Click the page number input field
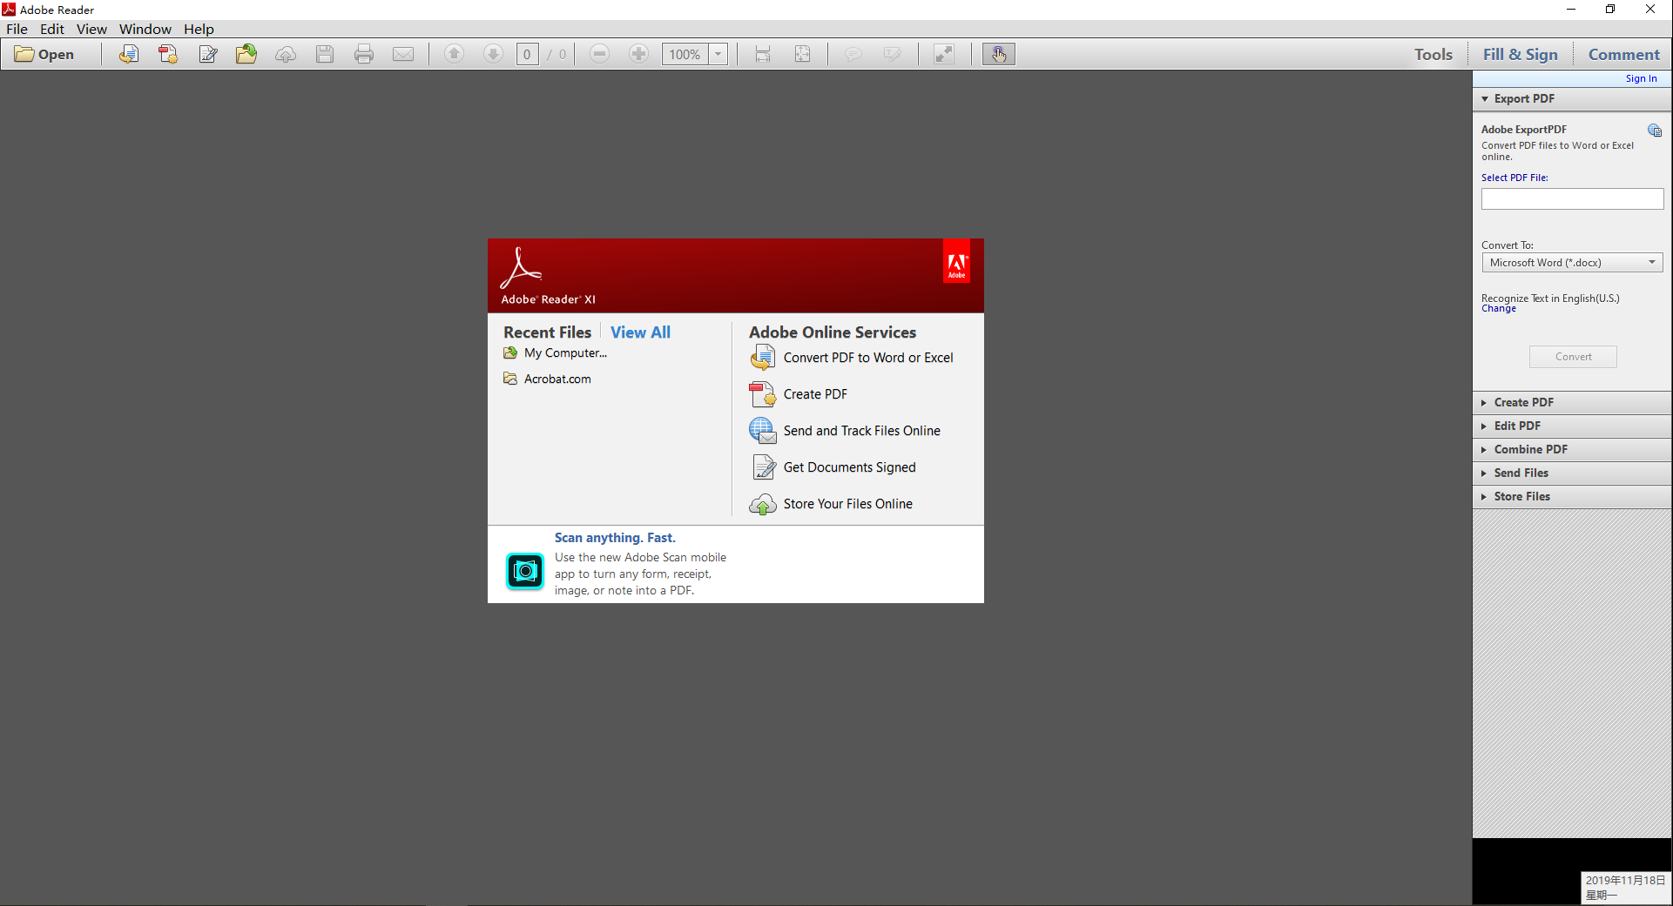1673x906 pixels. (527, 54)
